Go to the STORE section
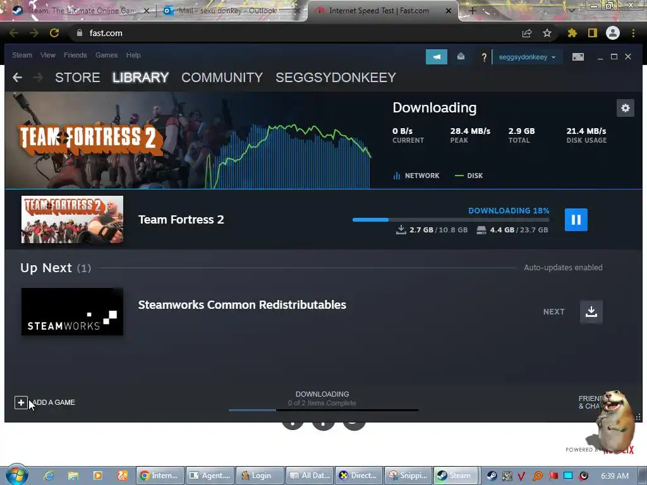The width and height of the screenshot is (647, 485). pos(78,77)
